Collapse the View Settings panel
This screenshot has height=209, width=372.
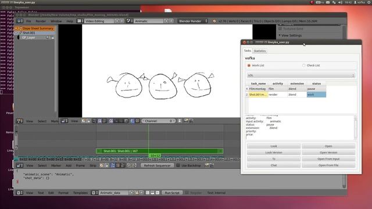coord(280,35)
